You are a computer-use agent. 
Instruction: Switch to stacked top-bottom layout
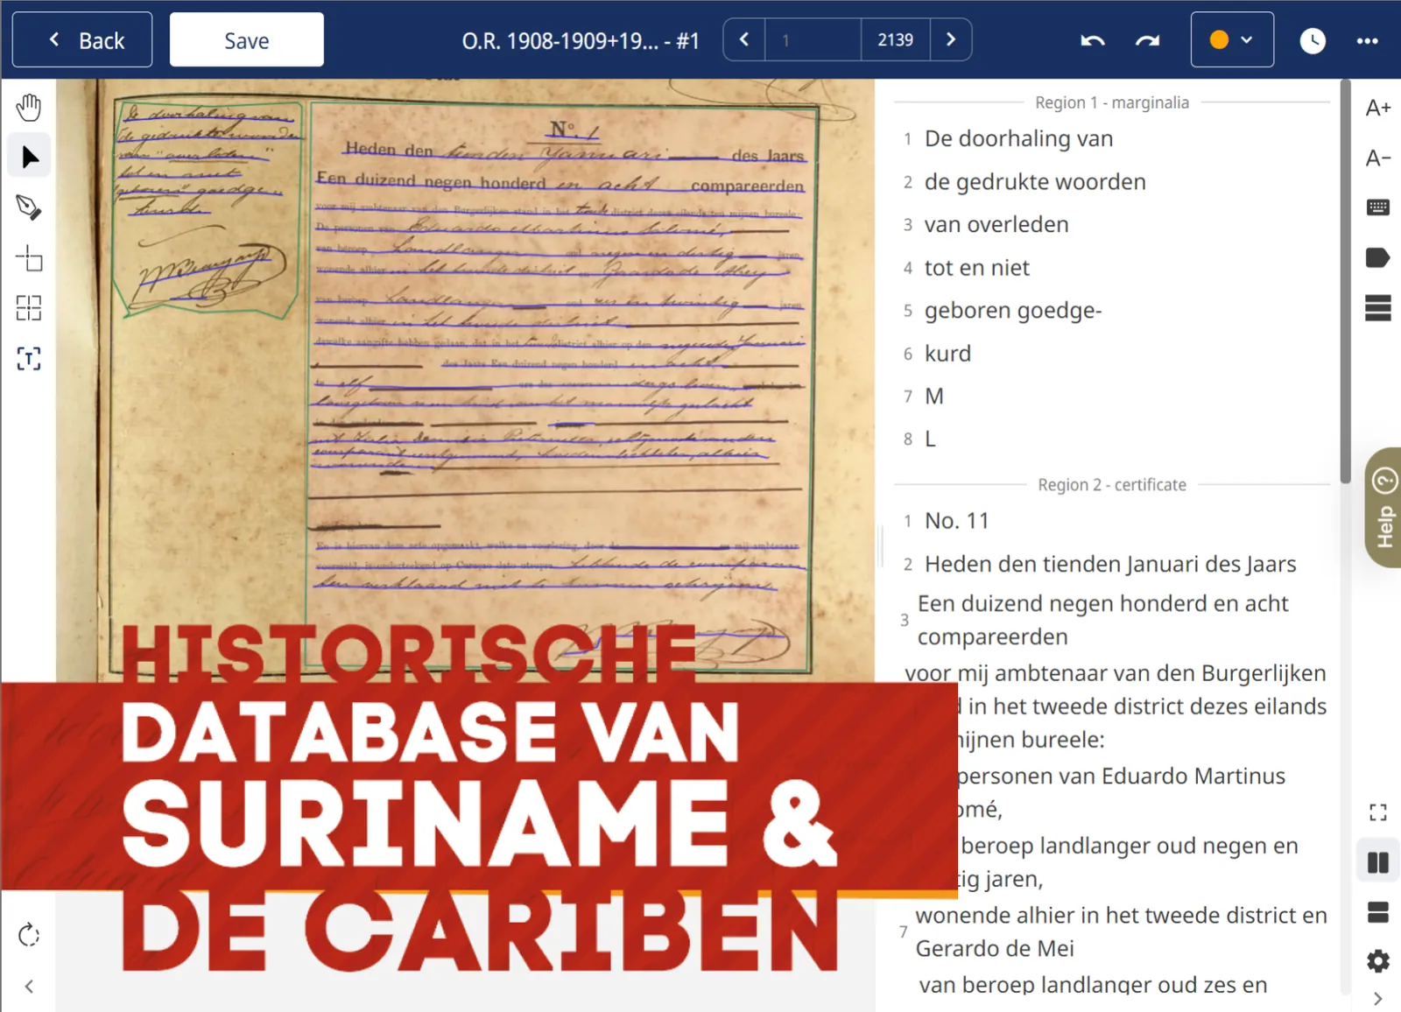click(x=1378, y=913)
